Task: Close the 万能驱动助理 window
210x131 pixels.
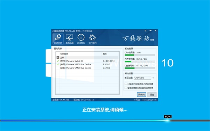Action: [156, 31]
